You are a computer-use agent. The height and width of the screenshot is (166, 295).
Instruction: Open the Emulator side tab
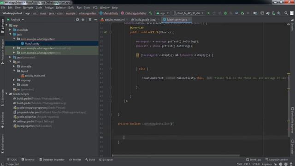point(292,147)
